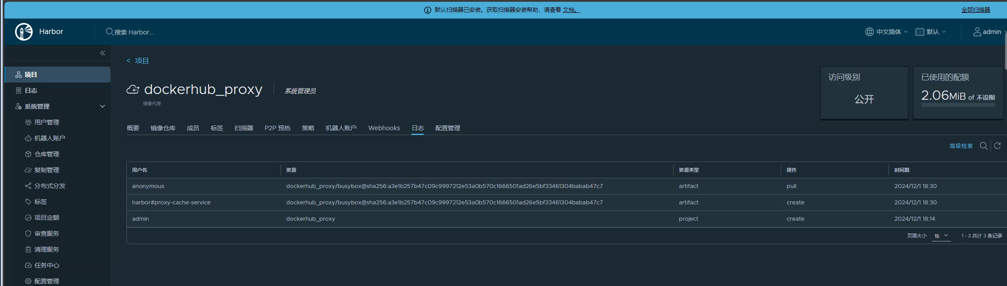Click the Harbor title text
The width and height of the screenshot is (1007, 286).
coord(51,32)
